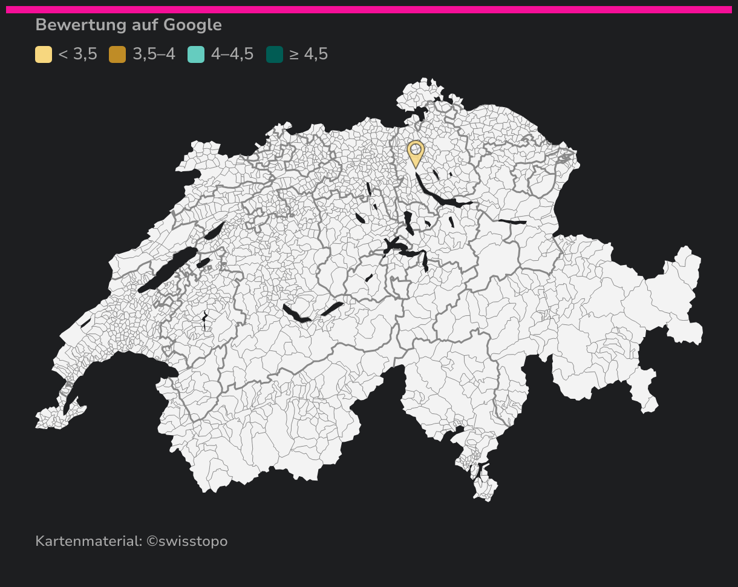Select the dark green '≥ 4,5' legend swatch
738x587 pixels.
click(275, 54)
